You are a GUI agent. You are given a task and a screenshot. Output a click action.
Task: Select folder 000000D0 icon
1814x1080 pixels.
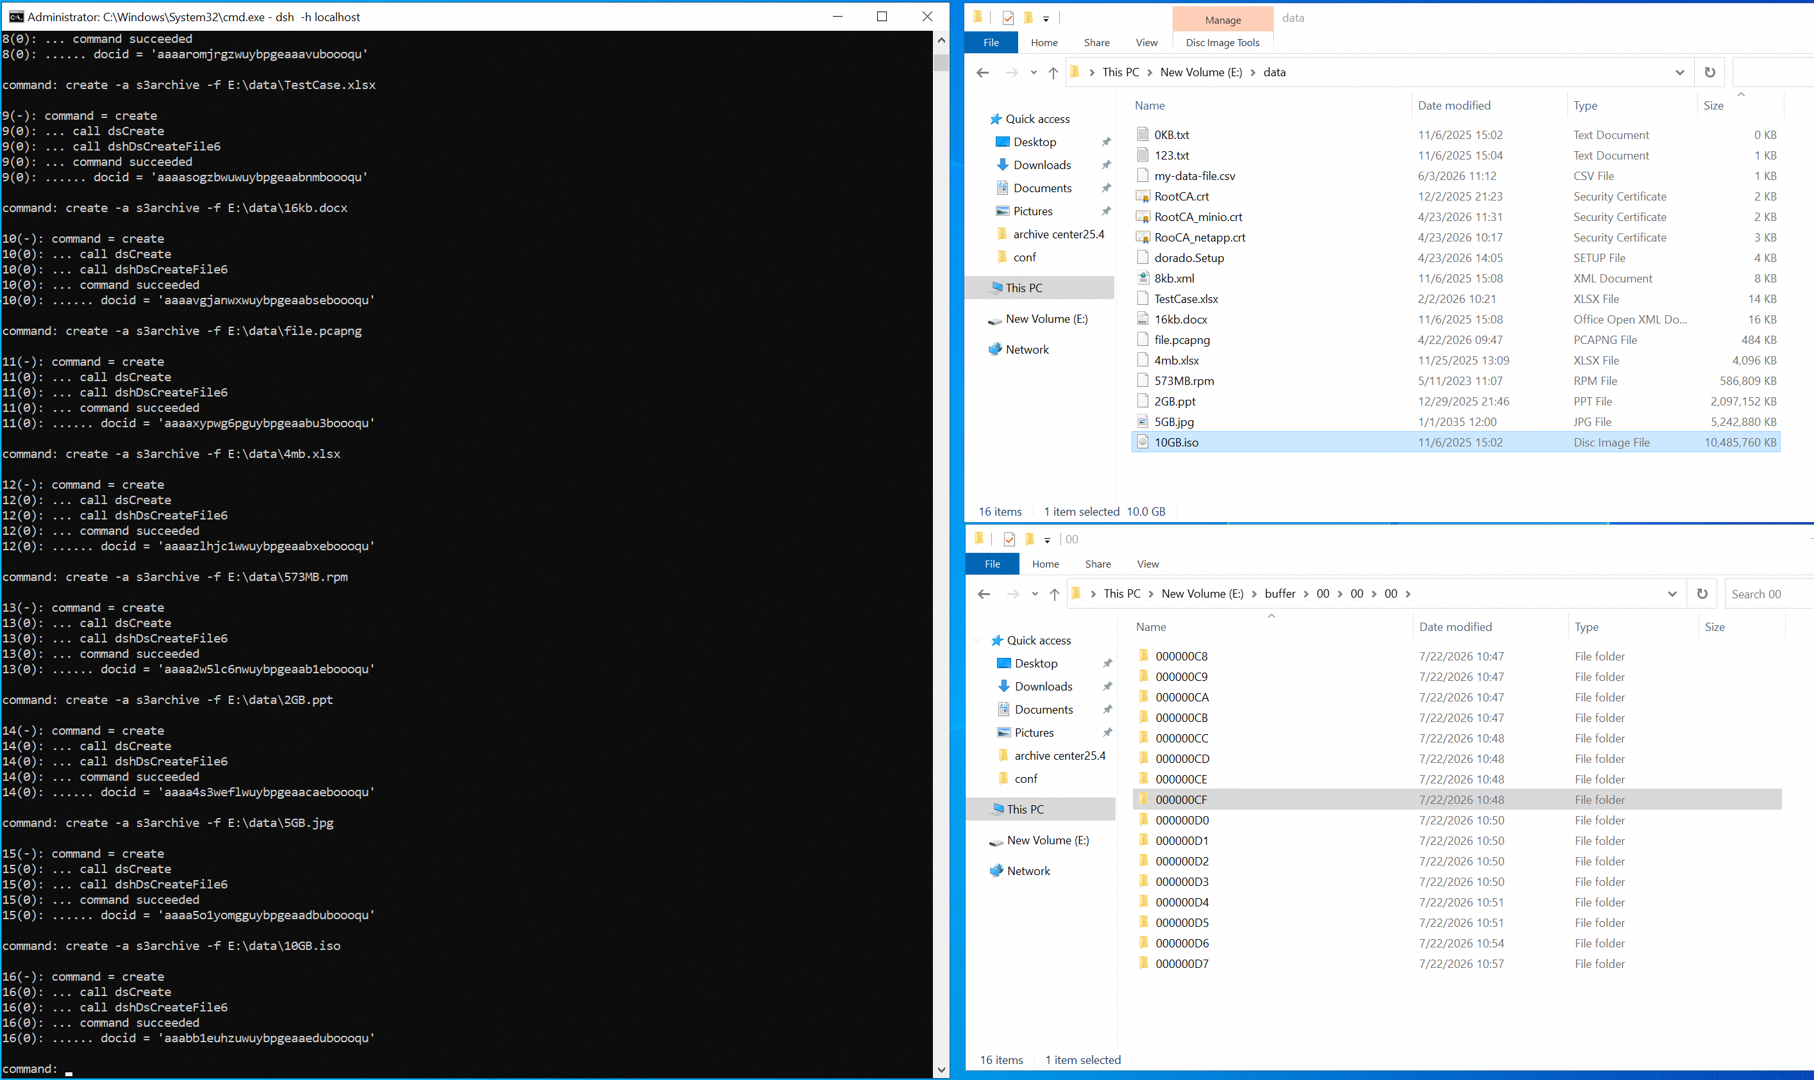(1144, 819)
